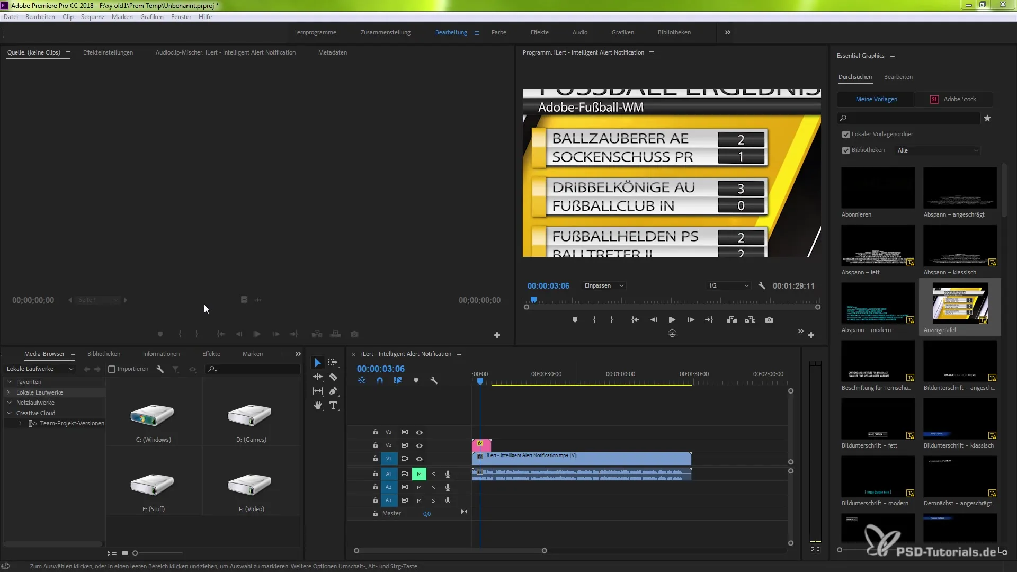The width and height of the screenshot is (1017, 572).
Task: Click the Lift button in Program monitor
Action: (x=731, y=320)
